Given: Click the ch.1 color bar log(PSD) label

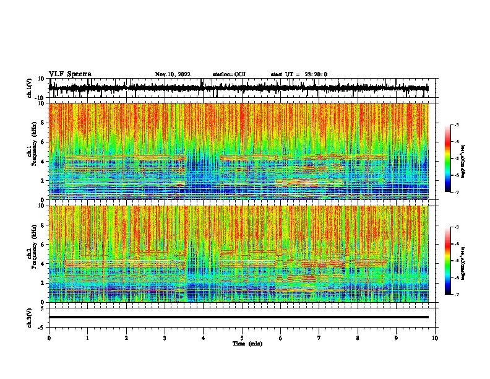Looking at the screenshot, I should pyautogui.click(x=463, y=161).
